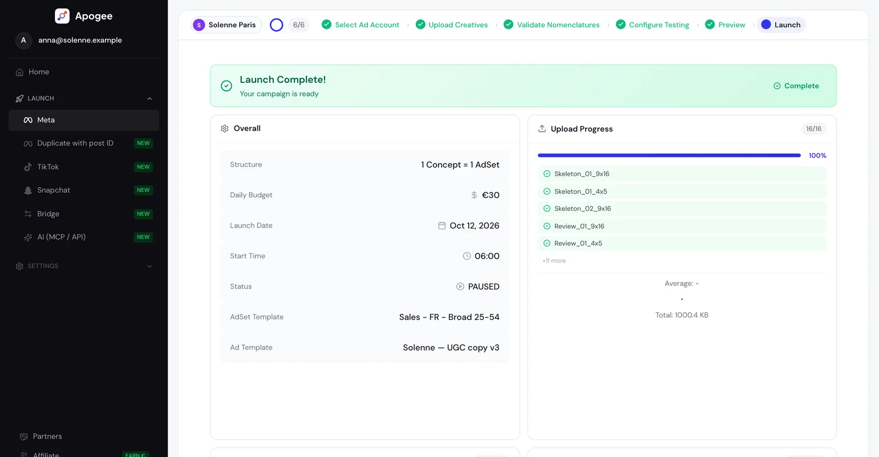Click the Sales - FR - Broad 25-54 value
This screenshot has width=879, height=457.
[449, 317]
